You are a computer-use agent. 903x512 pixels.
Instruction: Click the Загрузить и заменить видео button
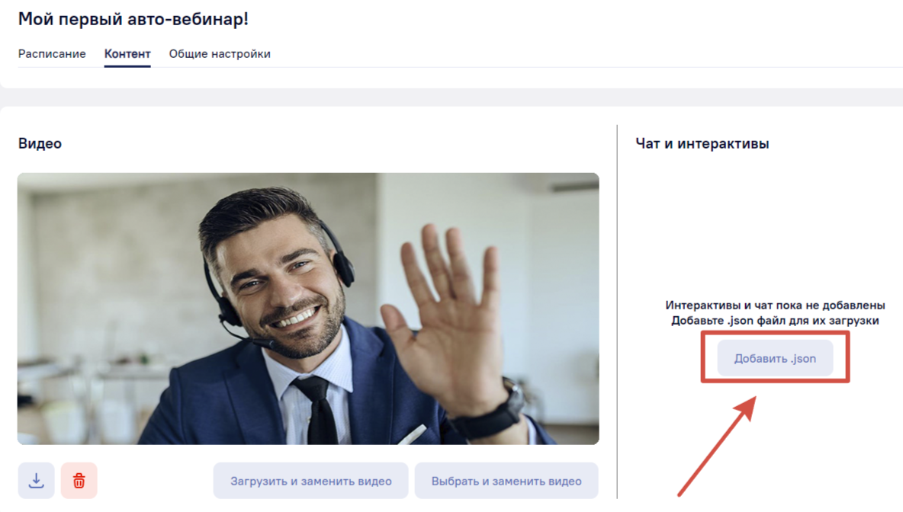(311, 480)
